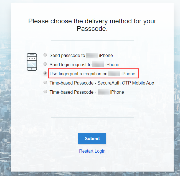The image size is (180, 176).
Task: Click the "Send passcode to" label text
Action: (x=67, y=55)
